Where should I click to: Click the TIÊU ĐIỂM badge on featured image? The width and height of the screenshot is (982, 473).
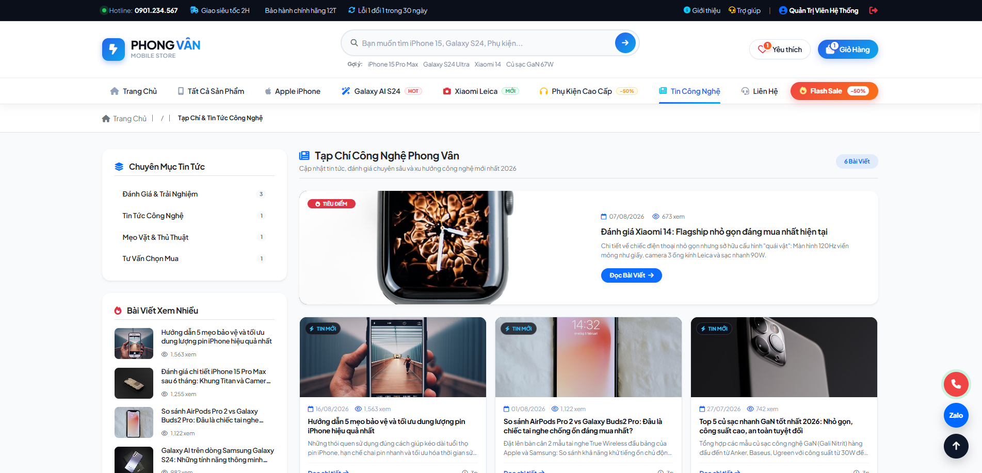point(331,204)
